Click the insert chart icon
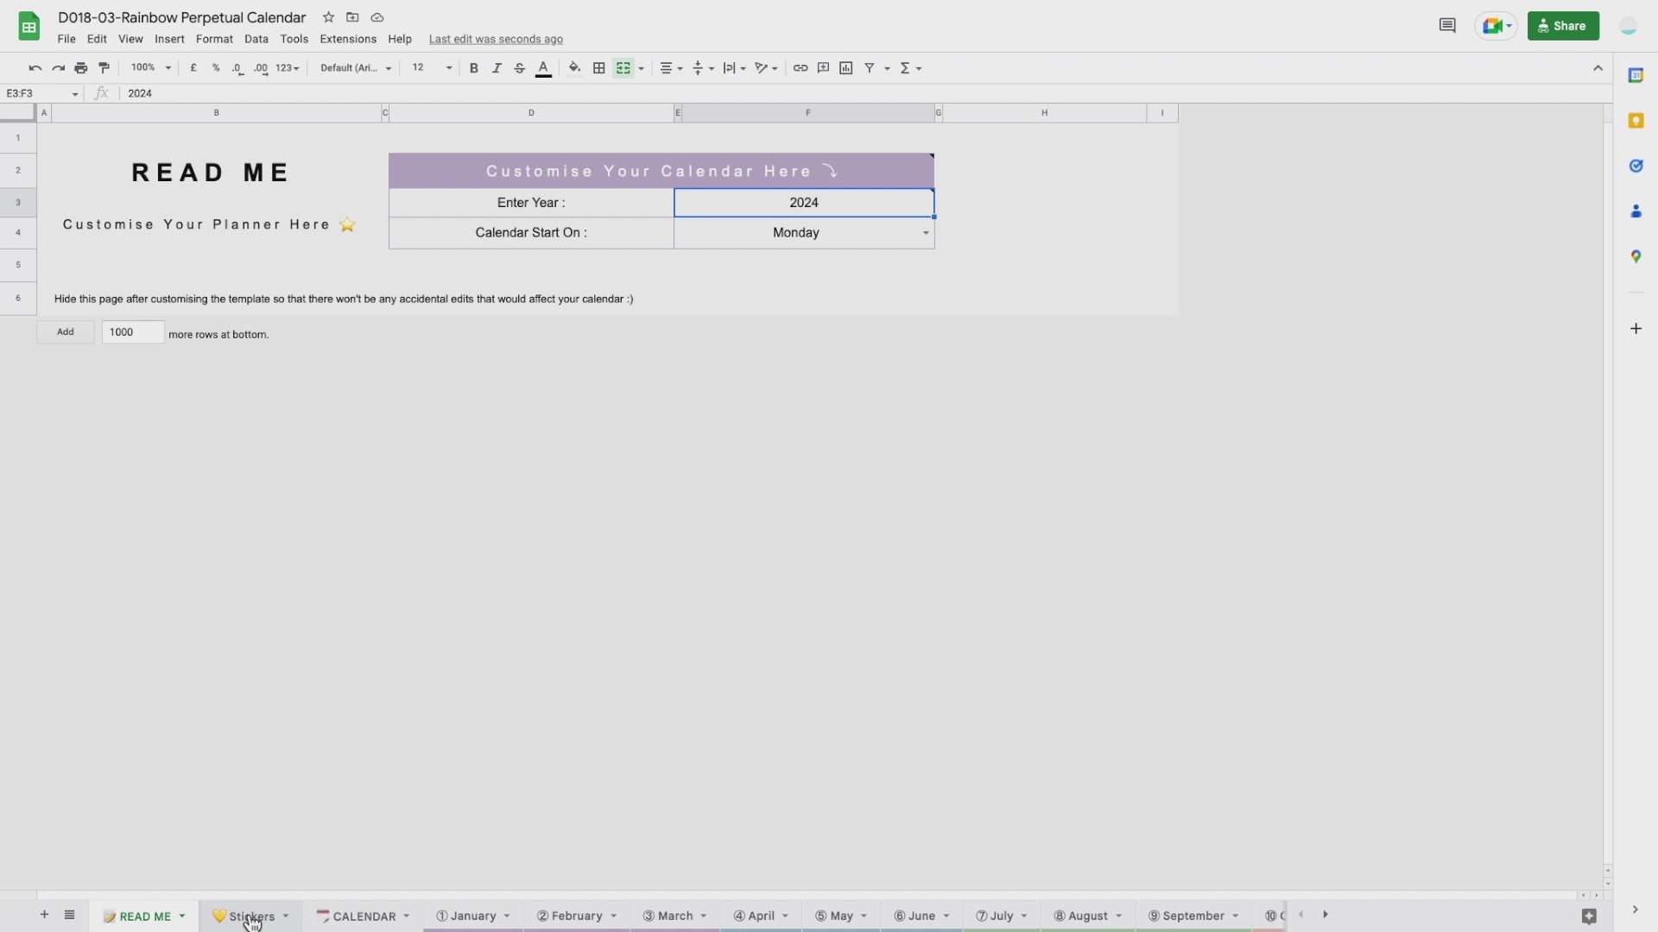Viewport: 1658px width, 932px height. 846,68
